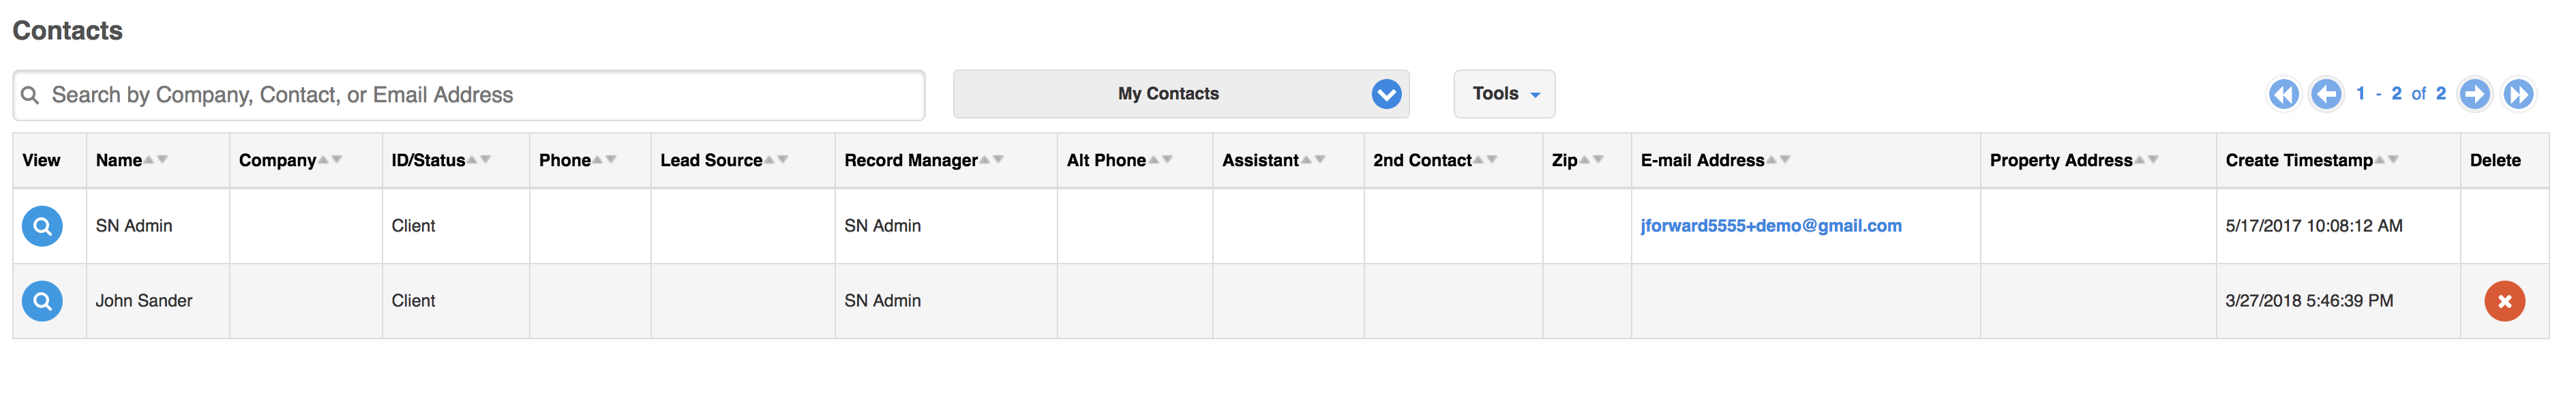View the SN Admin contact record
2576x406 pixels.
[x=42, y=226]
